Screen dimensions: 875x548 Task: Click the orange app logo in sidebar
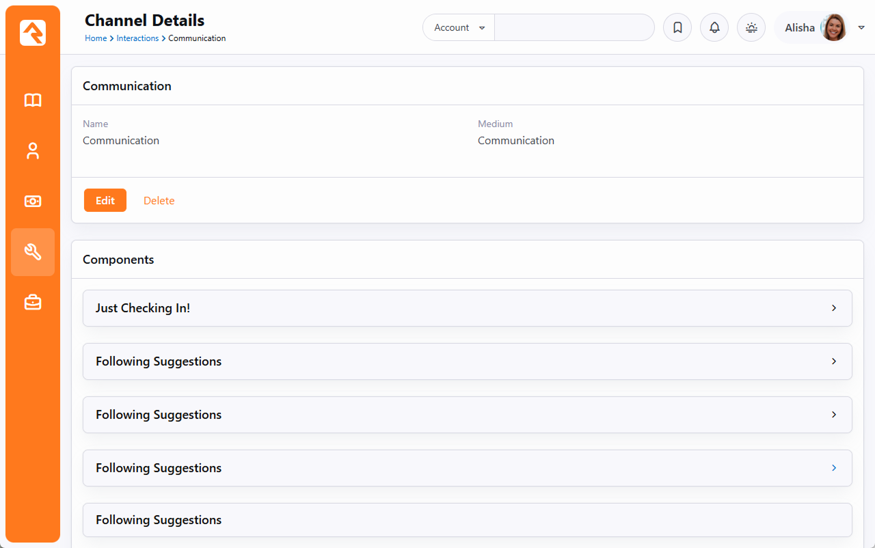point(33,33)
